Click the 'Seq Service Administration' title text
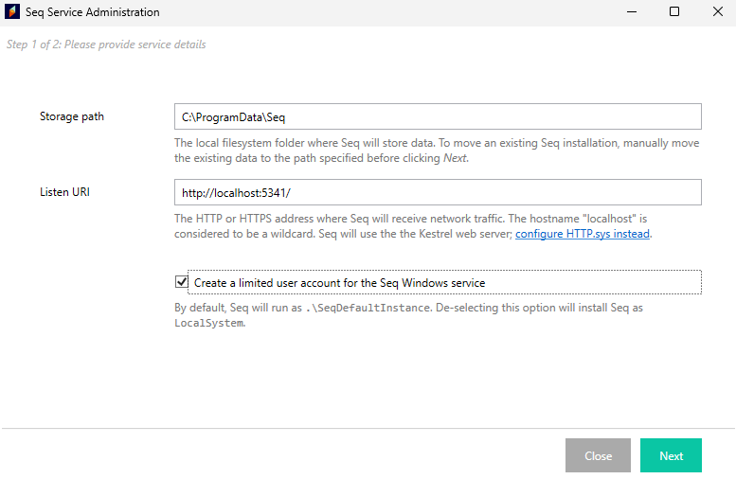736x479 pixels. [x=93, y=12]
